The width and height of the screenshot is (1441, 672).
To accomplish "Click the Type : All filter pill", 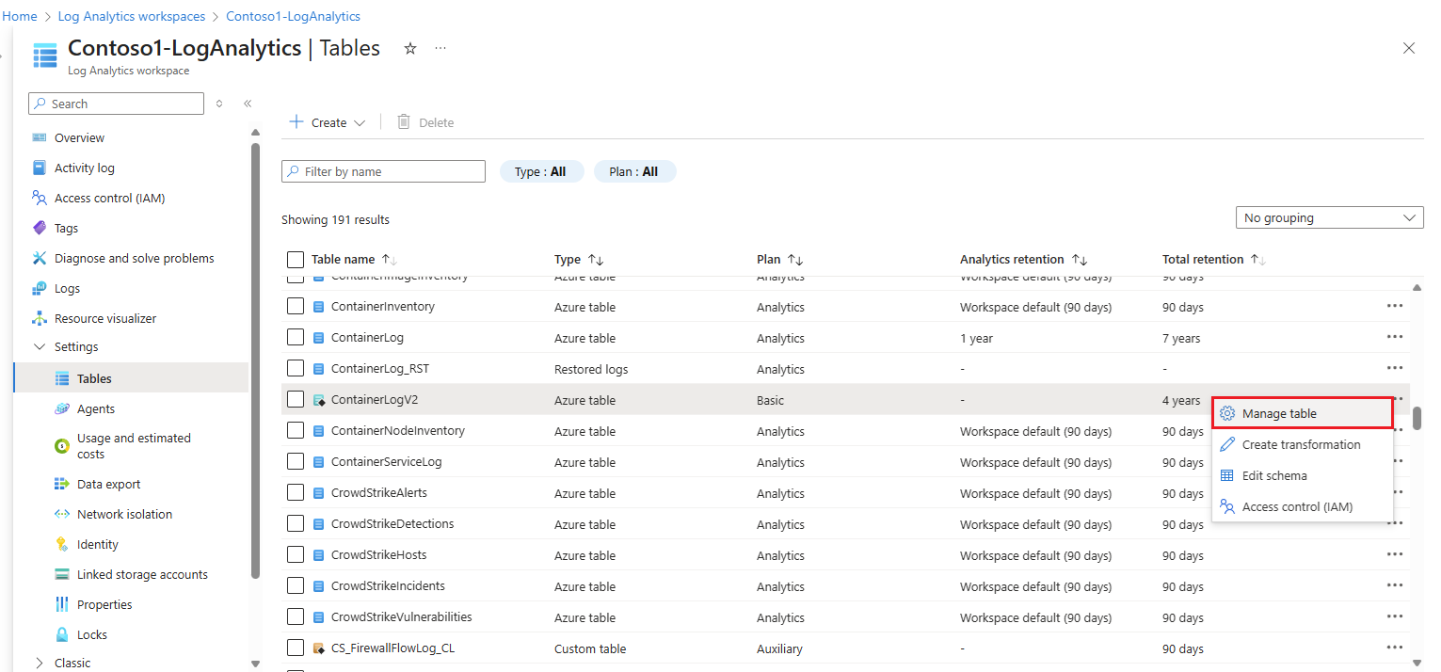I will (541, 171).
